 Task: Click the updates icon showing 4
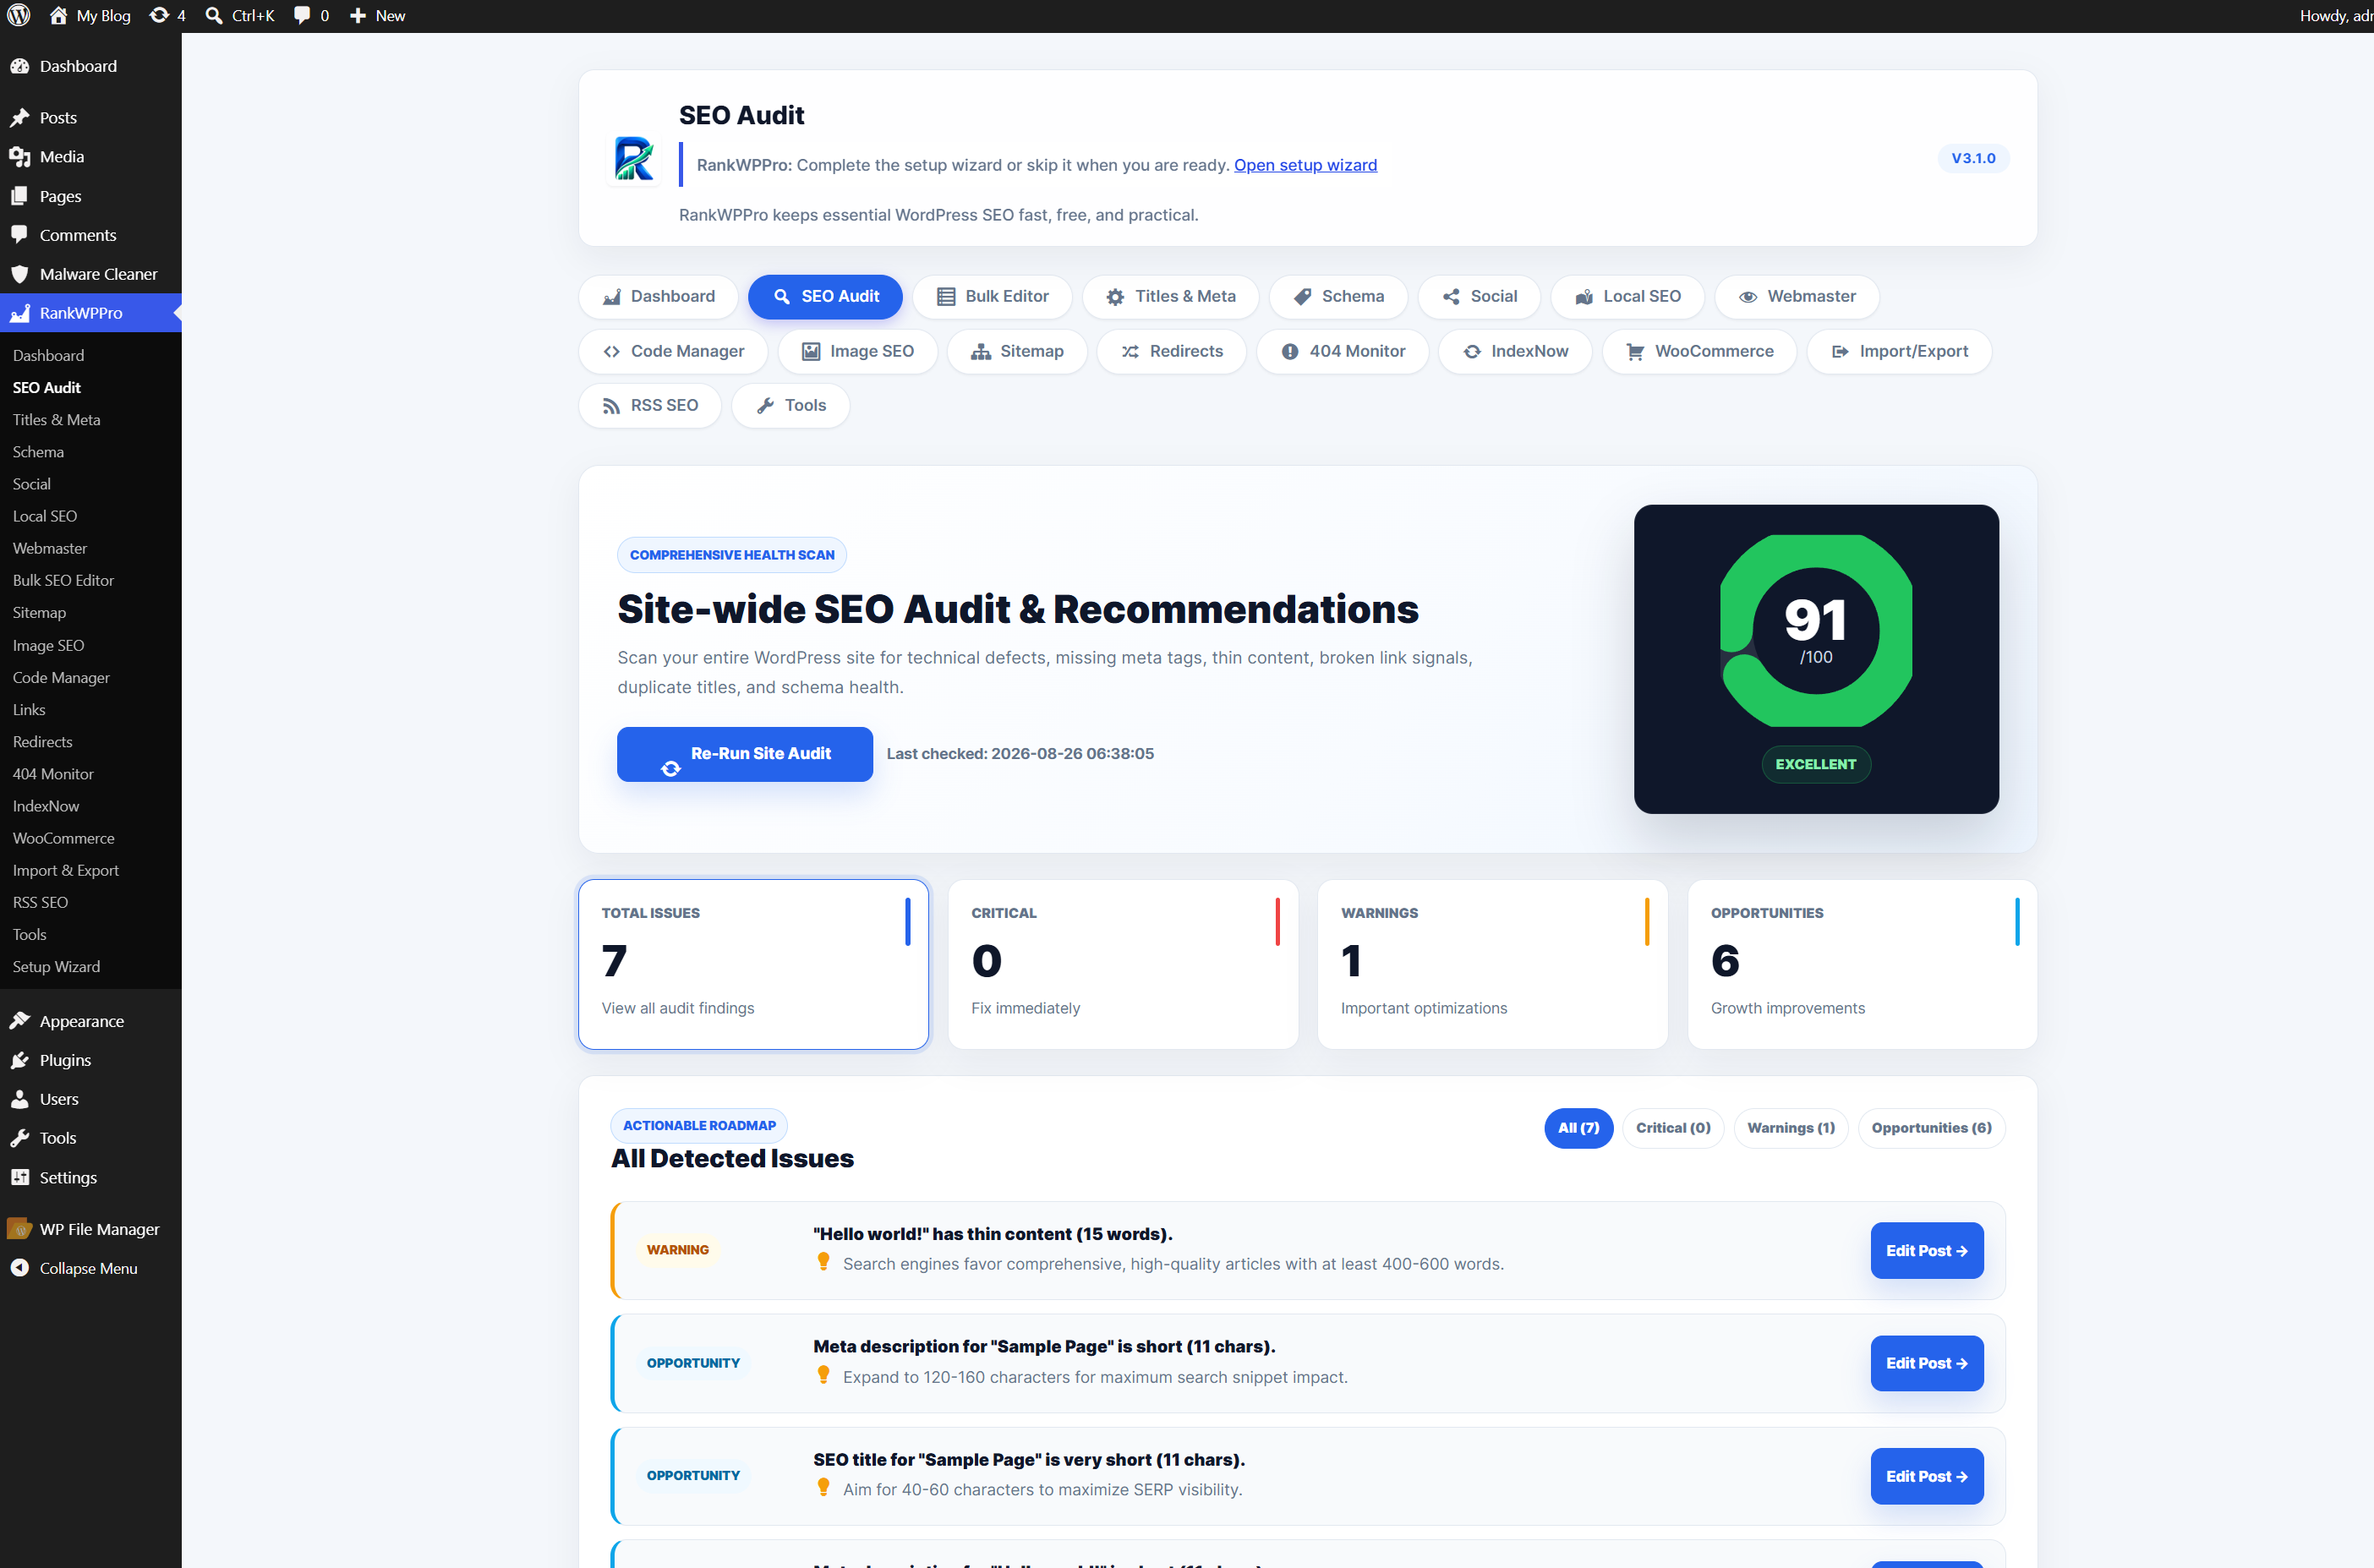168,15
